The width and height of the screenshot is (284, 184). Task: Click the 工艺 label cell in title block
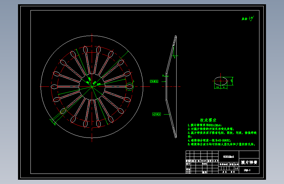(188, 172)
